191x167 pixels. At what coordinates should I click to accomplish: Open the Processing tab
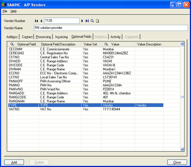coord(43,37)
